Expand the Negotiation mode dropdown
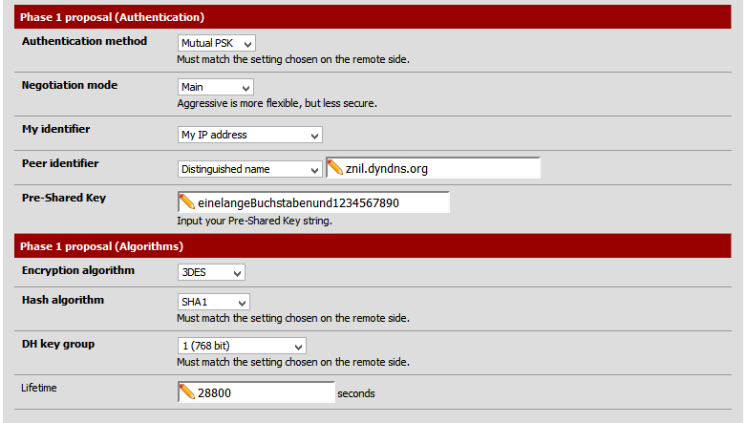This screenshot has width=747, height=423. coord(215,87)
